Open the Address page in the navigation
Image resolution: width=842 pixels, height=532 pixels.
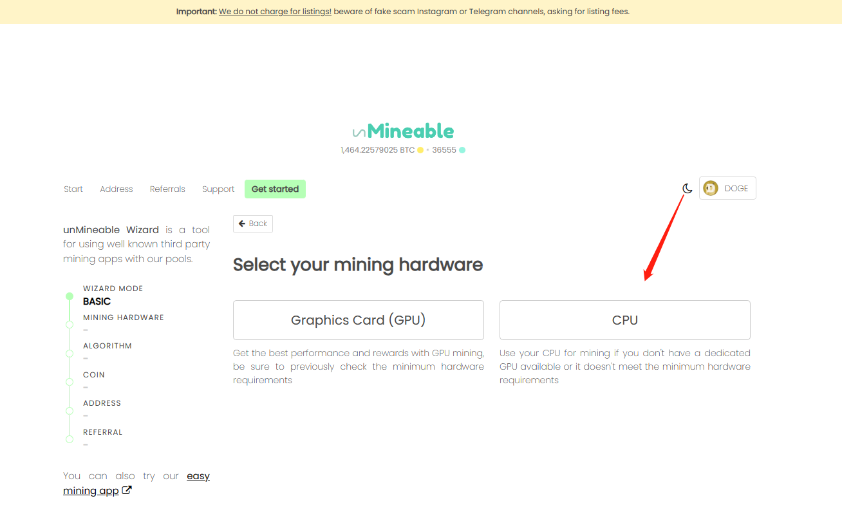coord(117,189)
